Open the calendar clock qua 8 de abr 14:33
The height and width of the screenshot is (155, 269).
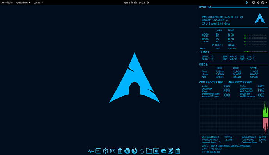134,2
